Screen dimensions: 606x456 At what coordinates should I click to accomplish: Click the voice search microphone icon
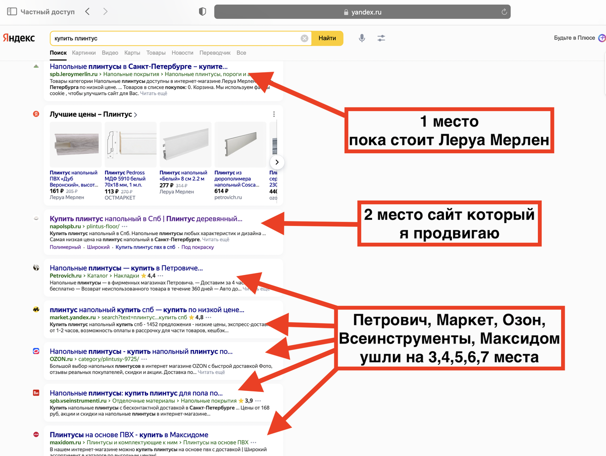(362, 38)
